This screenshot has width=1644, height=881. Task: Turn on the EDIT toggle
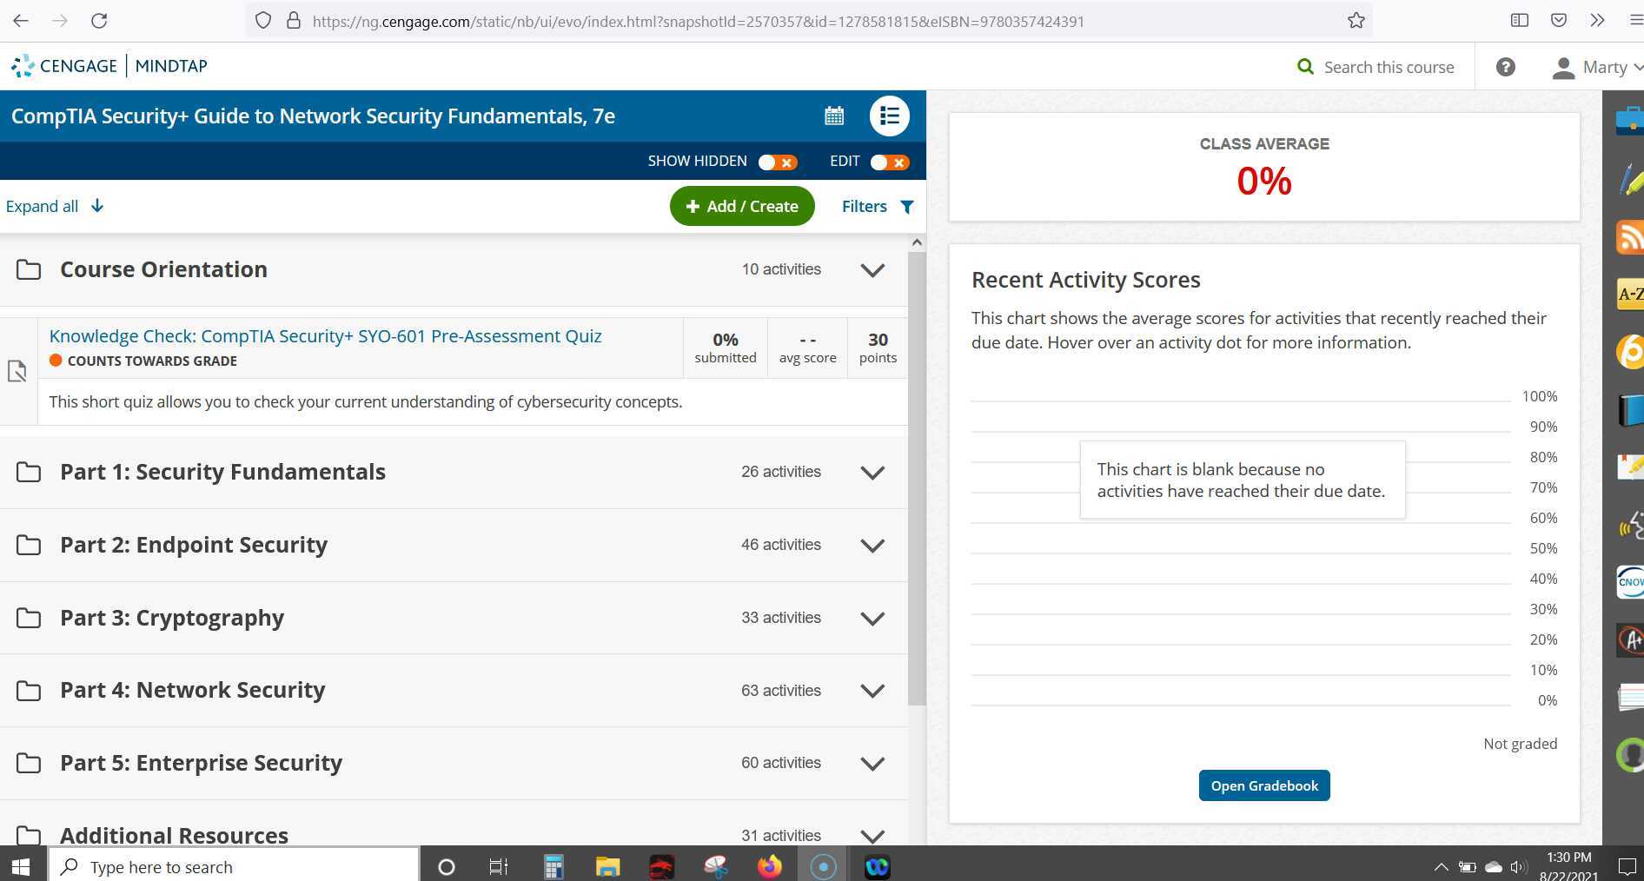click(x=889, y=162)
